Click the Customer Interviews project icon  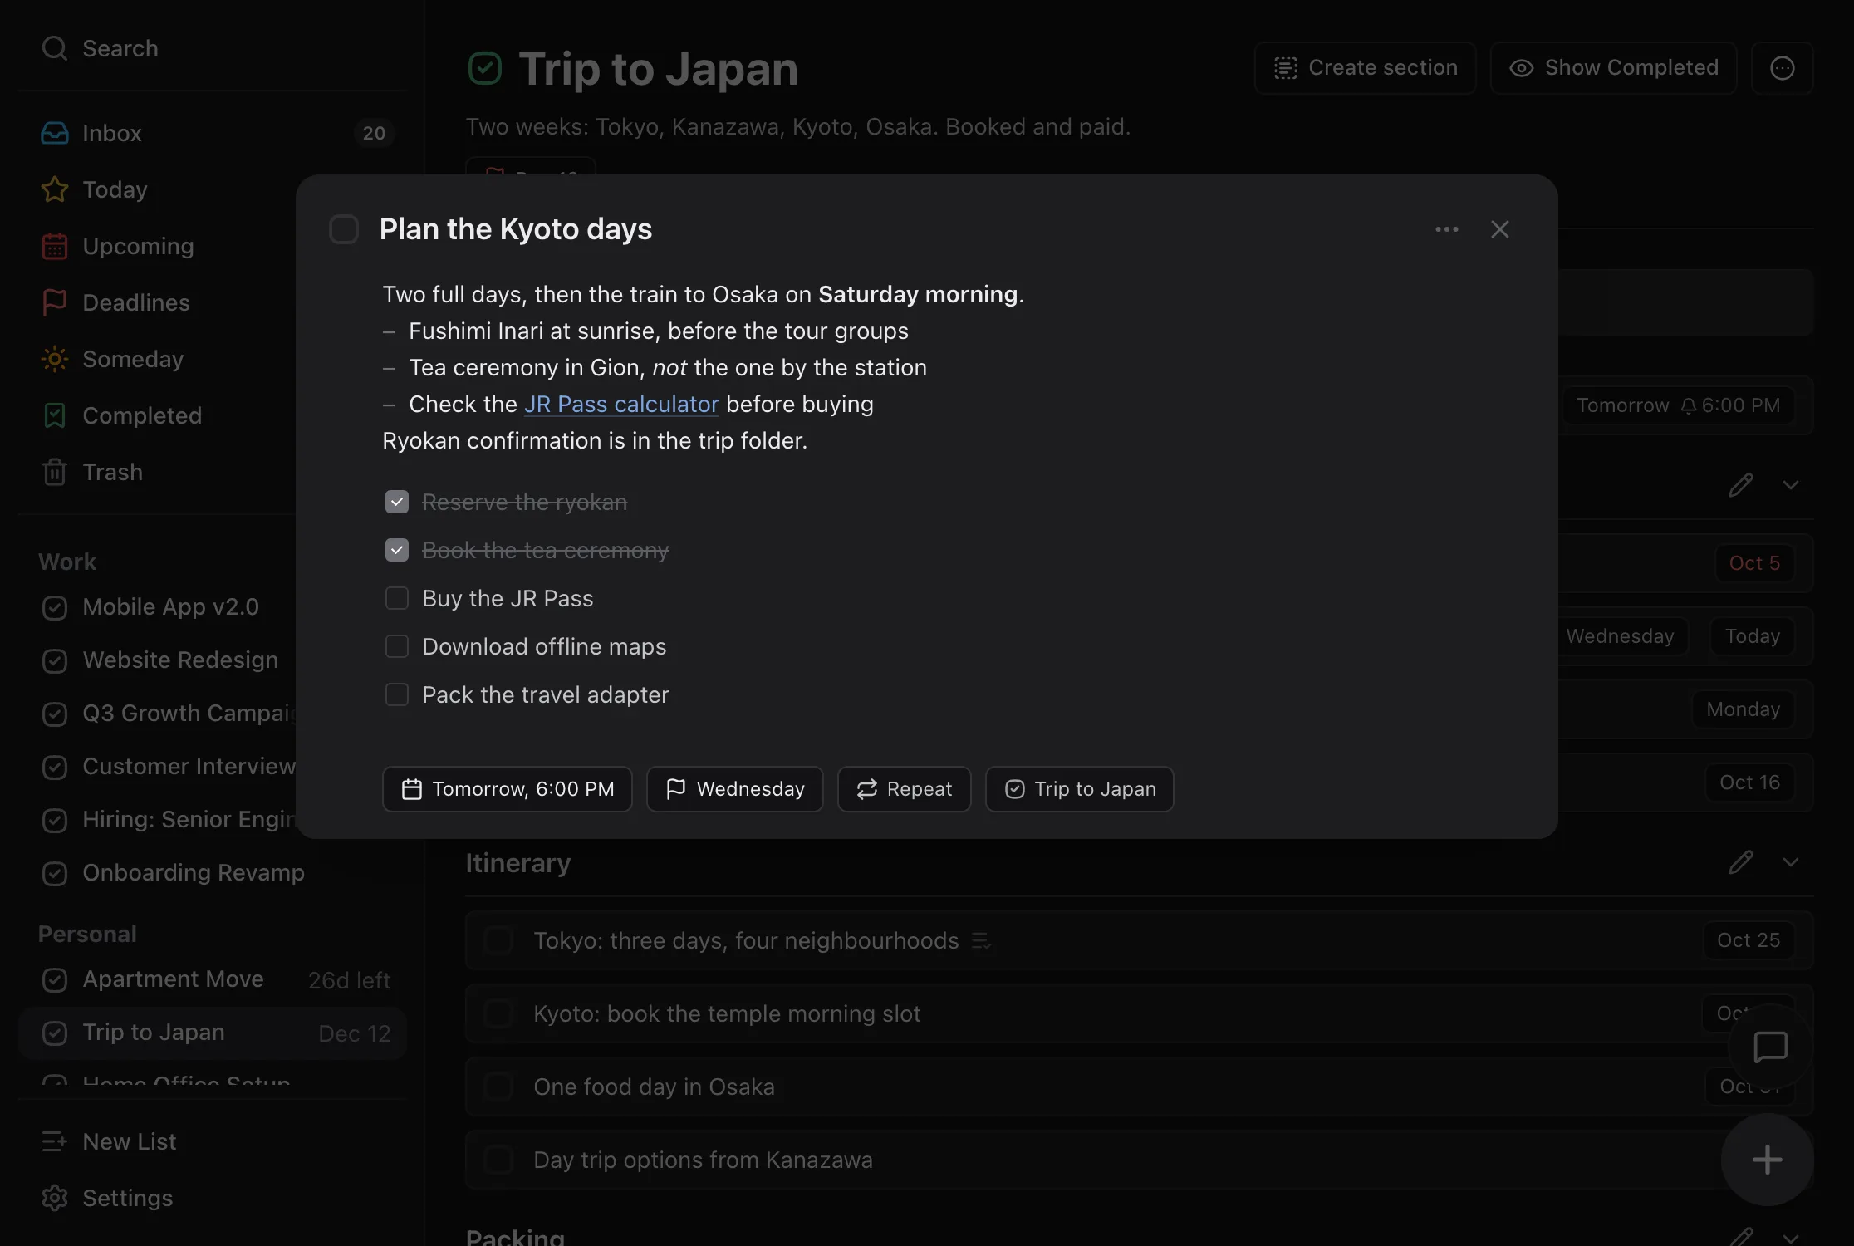55,767
